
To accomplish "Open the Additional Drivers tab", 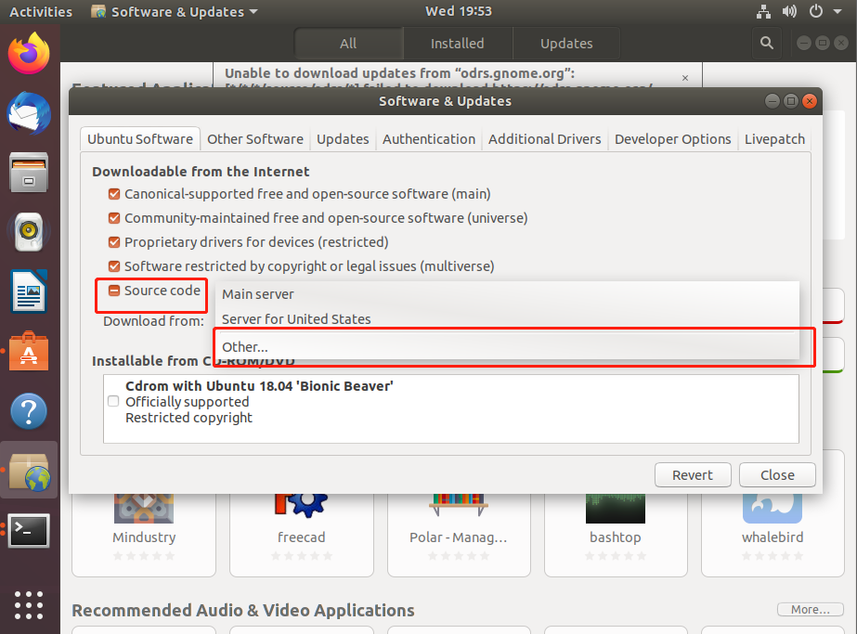I will pyautogui.click(x=545, y=139).
